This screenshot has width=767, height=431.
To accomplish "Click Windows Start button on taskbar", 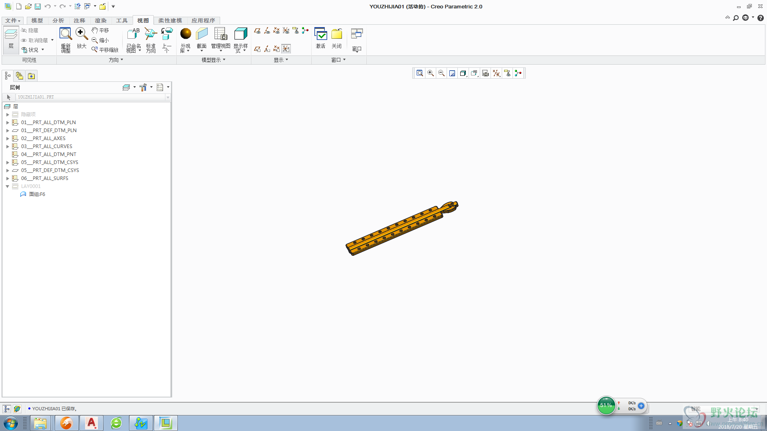I will pos(11,423).
